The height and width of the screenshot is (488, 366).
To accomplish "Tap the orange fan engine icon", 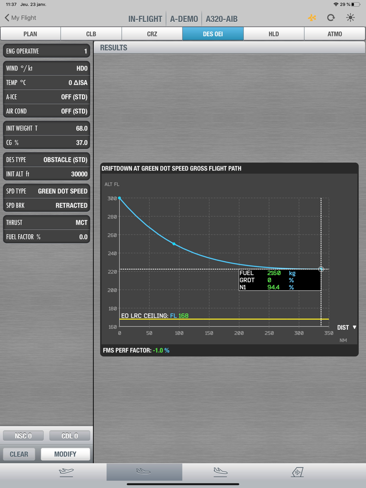I will (312, 18).
